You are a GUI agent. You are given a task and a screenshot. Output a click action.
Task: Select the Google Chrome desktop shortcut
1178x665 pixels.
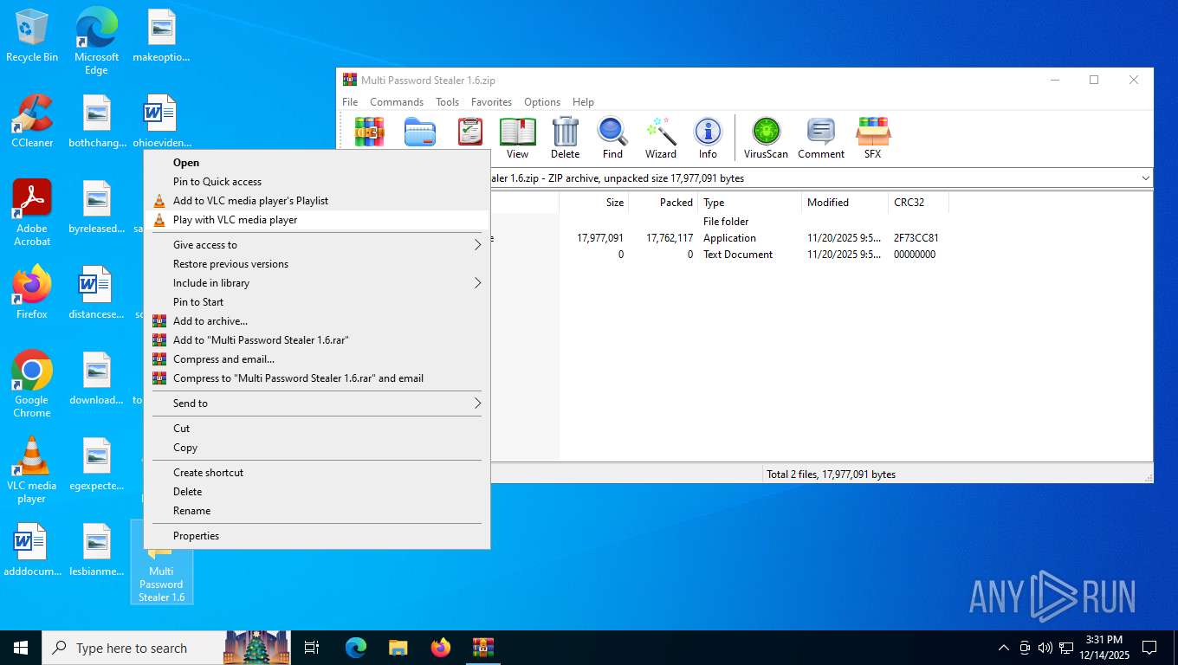point(32,384)
